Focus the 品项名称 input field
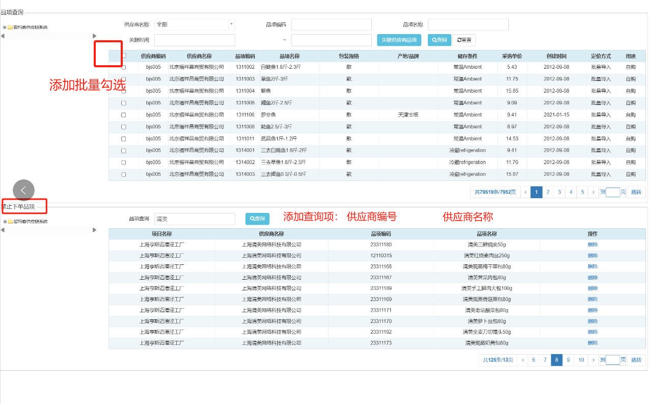Image resolution: width=651 pixels, height=404 pixels. tap(468, 24)
